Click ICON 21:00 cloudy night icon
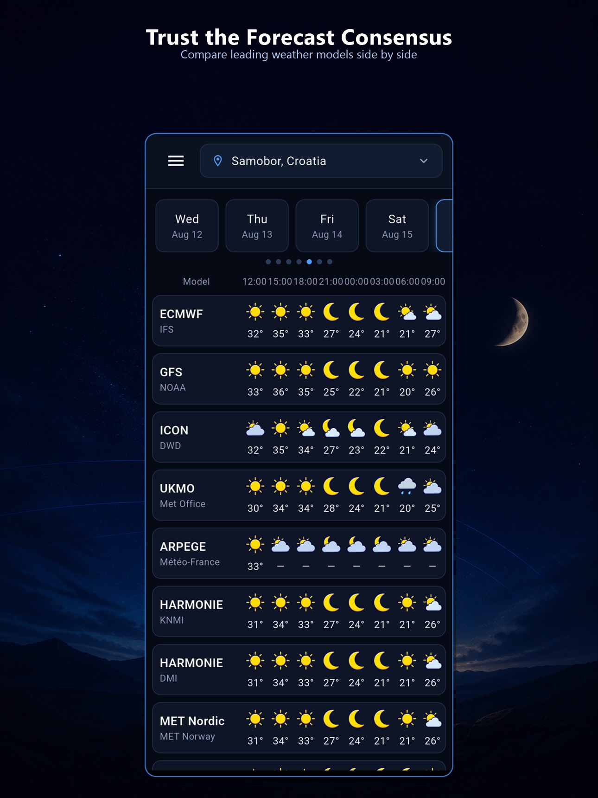Viewport: 598px width, 798px height. tap(331, 428)
